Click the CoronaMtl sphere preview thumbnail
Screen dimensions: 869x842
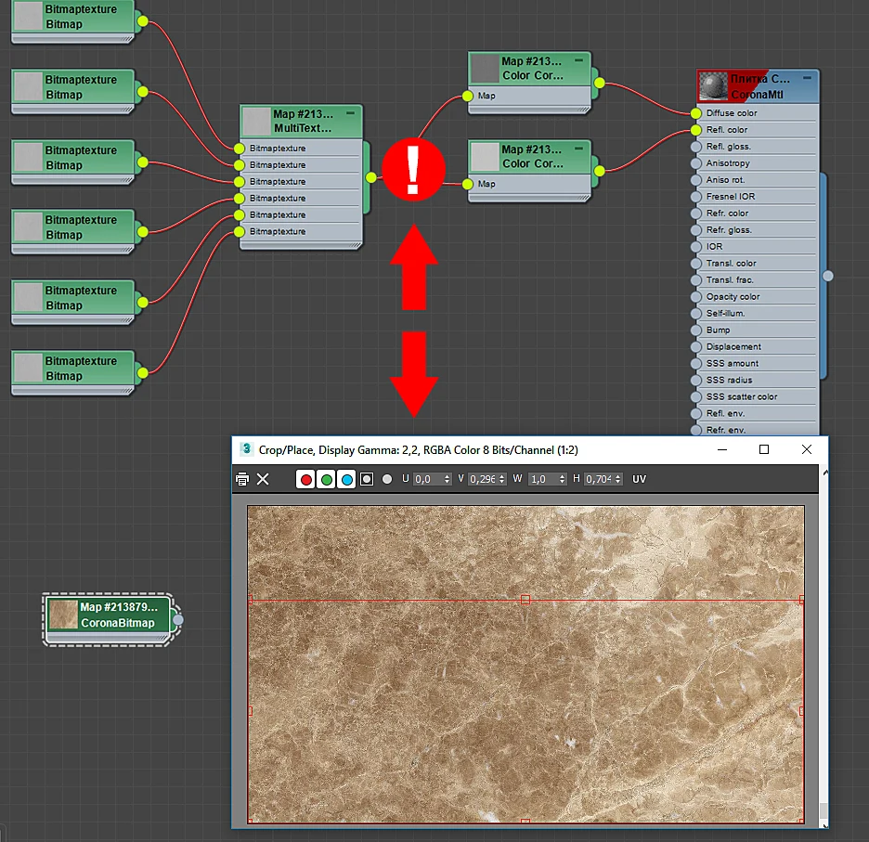713,86
